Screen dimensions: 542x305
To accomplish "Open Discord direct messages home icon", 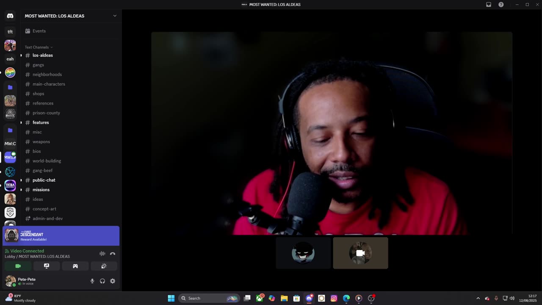I will tap(10, 16).
